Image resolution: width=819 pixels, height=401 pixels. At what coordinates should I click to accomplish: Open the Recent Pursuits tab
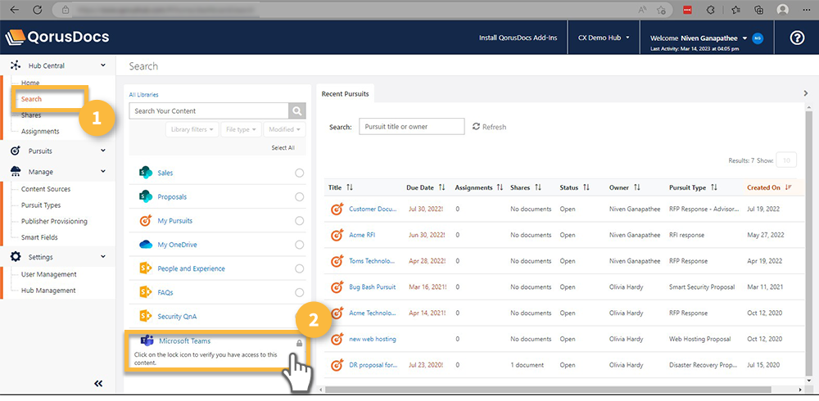346,94
